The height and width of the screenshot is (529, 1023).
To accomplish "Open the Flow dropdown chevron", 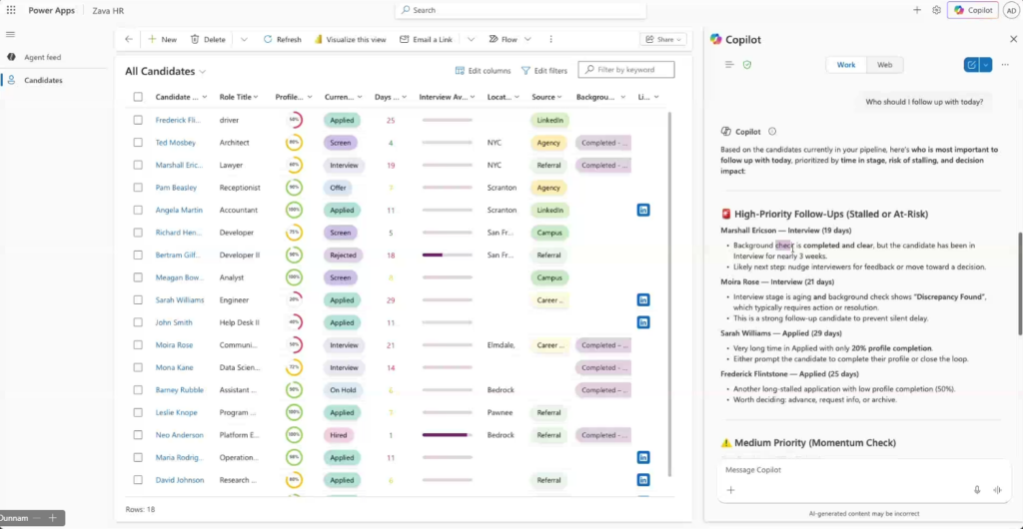I will click(x=525, y=39).
